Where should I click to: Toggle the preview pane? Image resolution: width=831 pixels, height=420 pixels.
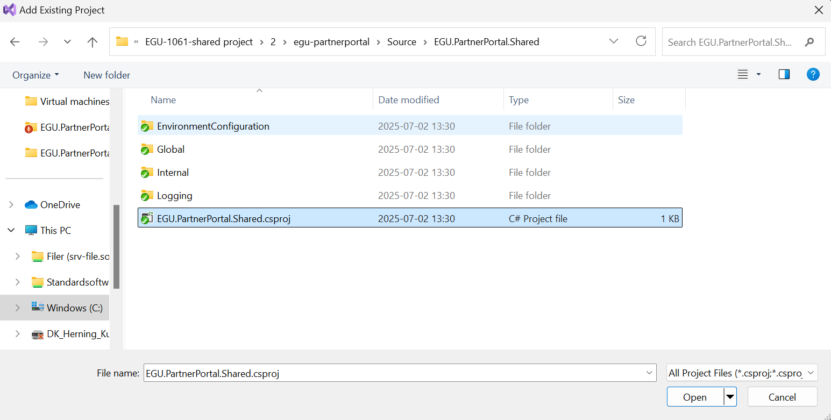point(784,75)
